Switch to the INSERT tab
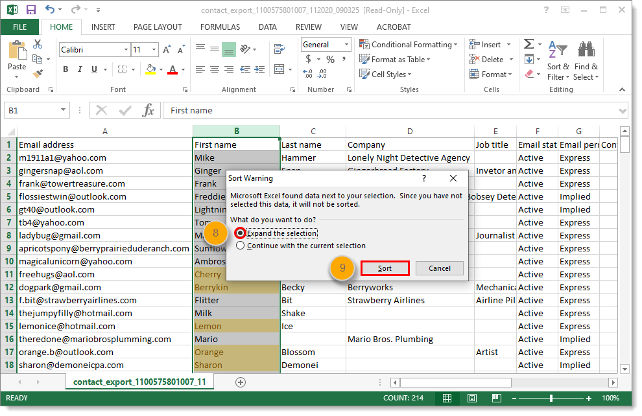This screenshot has height=416, width=642. [x=103, y=27]
